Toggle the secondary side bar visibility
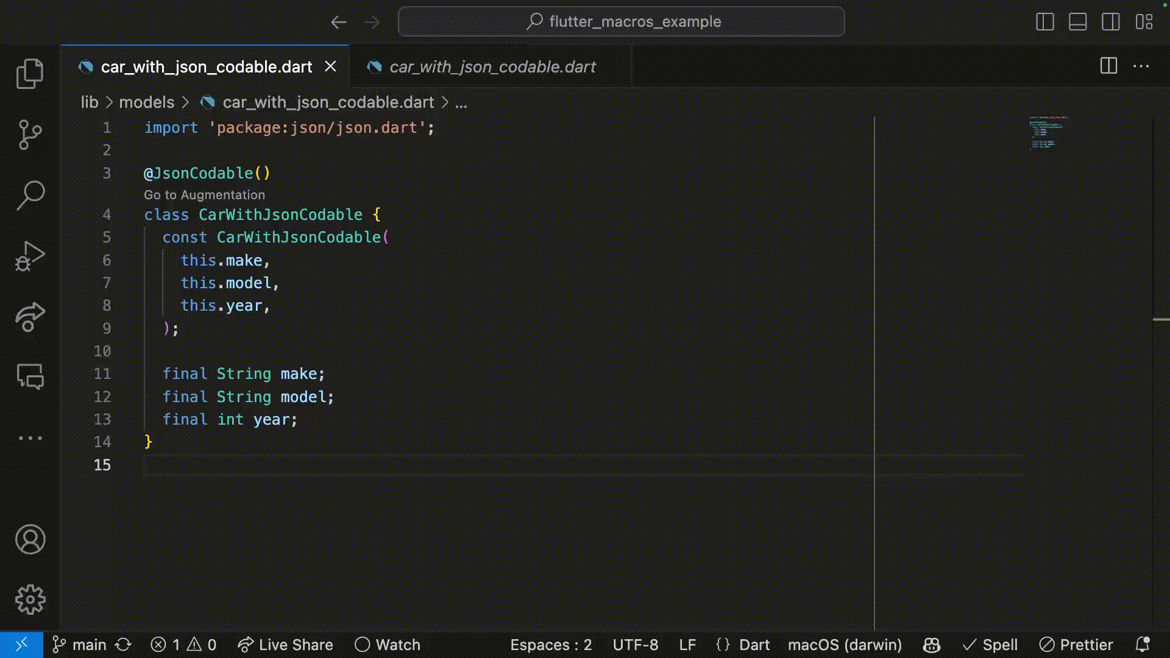The height and width of the screenshot is (658, 1170). click(1110, 22)
